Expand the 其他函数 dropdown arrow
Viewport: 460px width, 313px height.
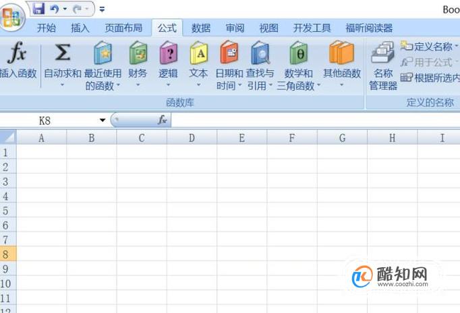341,85
